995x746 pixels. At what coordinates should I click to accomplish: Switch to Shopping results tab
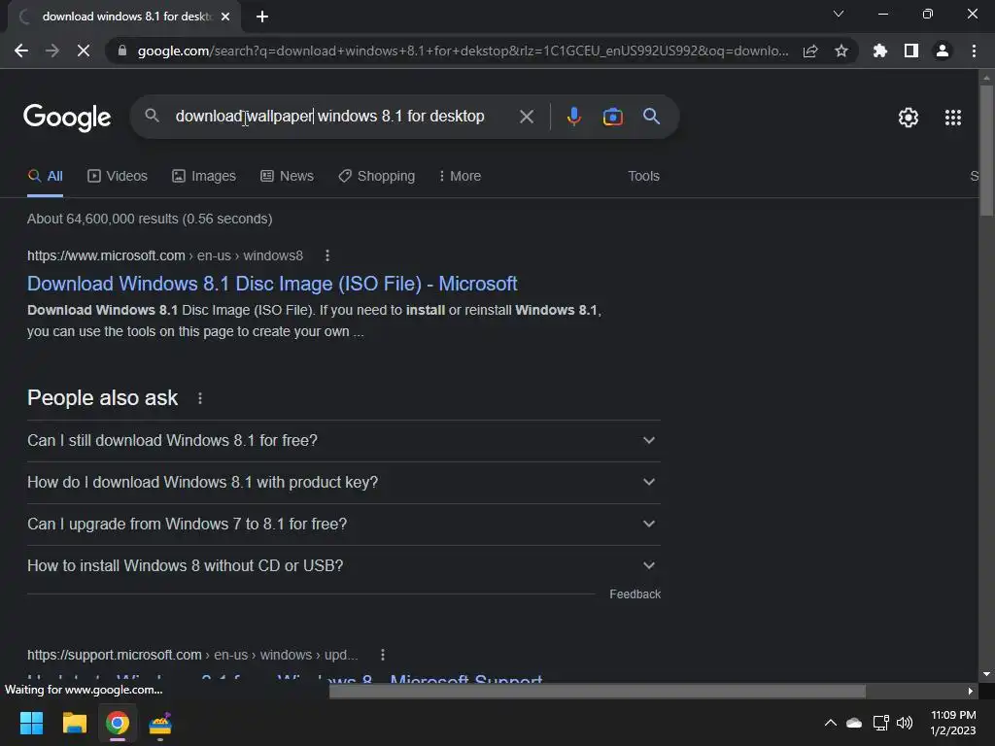376,177
